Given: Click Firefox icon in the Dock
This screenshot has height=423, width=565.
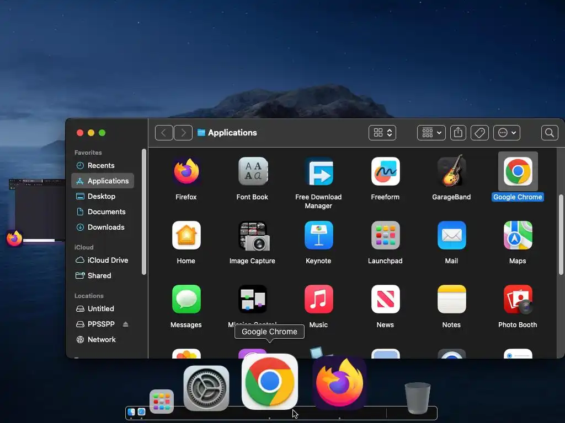Looking at the screenshot, I should (x=339, y=383).
